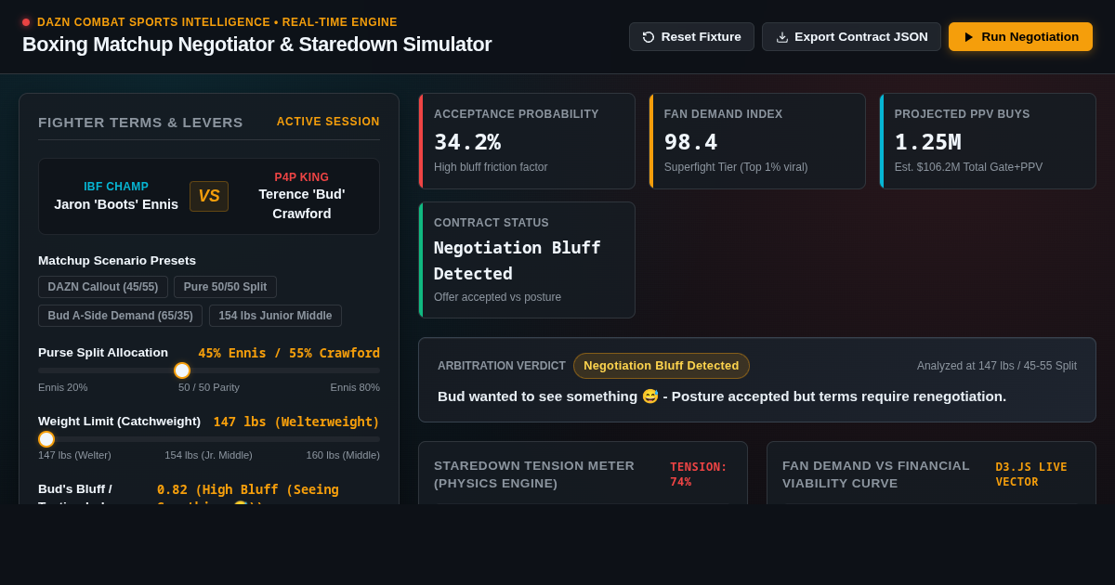The width and height of the screenshot is (1115, 585).
Task: Apply Bud A-Side Demand (65/35) preset
Action: [x=120, y=316]
